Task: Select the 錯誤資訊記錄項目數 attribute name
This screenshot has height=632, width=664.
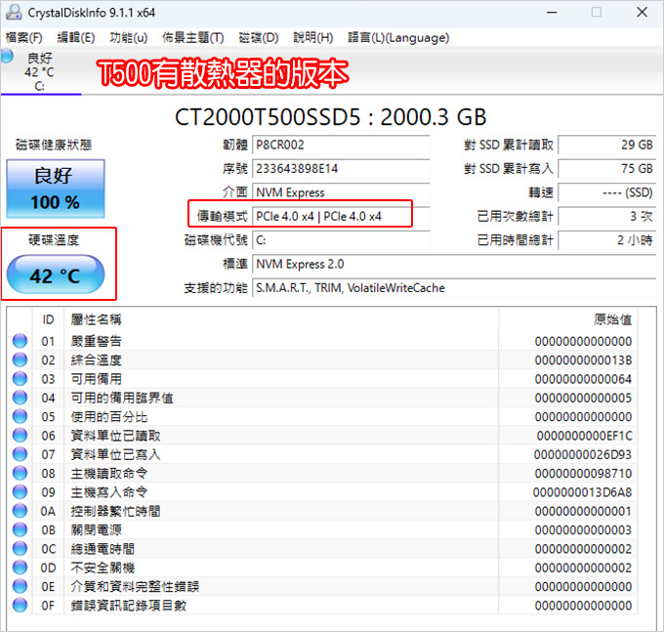Action: point(128,606)
